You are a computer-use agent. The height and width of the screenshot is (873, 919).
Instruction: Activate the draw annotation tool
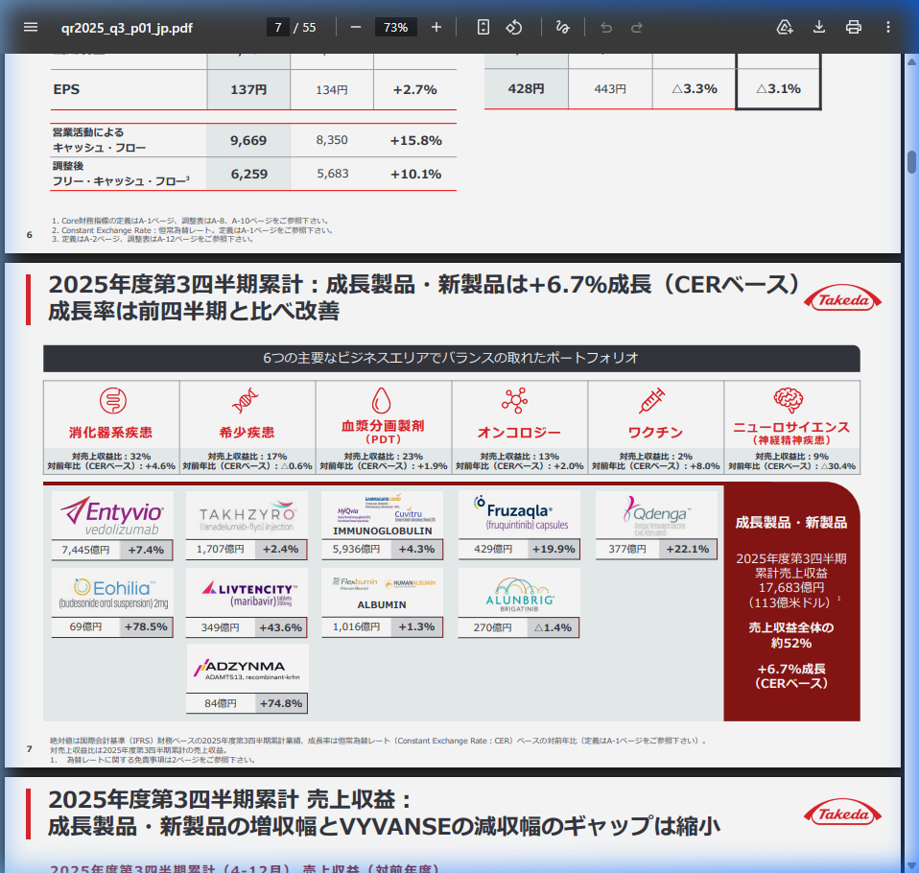563,27
